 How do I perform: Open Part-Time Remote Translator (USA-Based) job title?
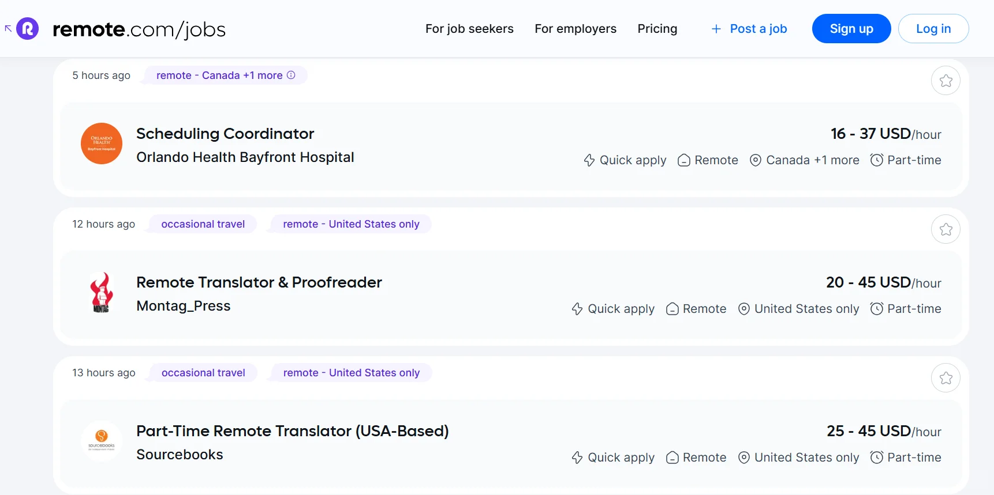click(x=293, y=431)
